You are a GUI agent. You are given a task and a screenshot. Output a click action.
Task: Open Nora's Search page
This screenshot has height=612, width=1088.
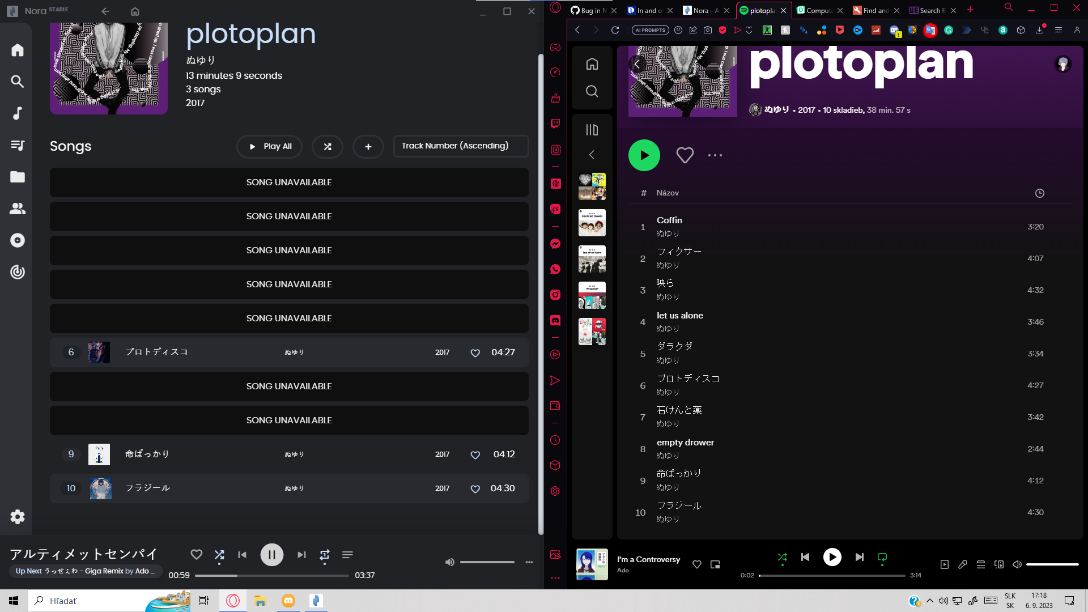pyautogui.click(x=18, y=82)
